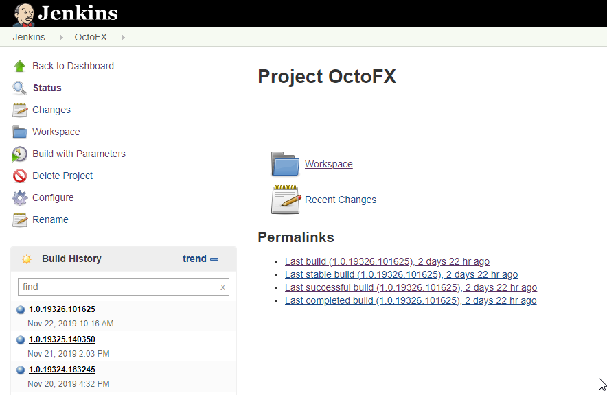Select Rename in the sidebar
Screen dimensions: 607x395
[x=50, y=219]
